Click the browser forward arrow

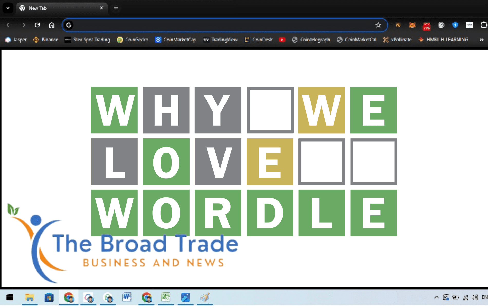point(23,25)
